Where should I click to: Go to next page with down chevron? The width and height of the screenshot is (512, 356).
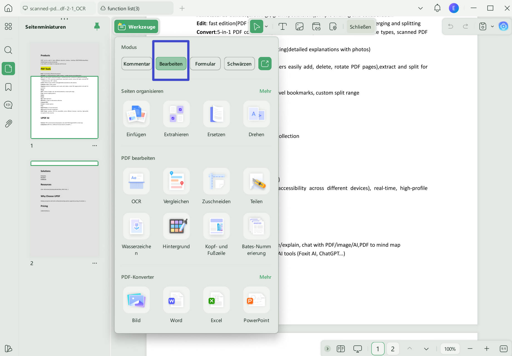click(426, 348)
